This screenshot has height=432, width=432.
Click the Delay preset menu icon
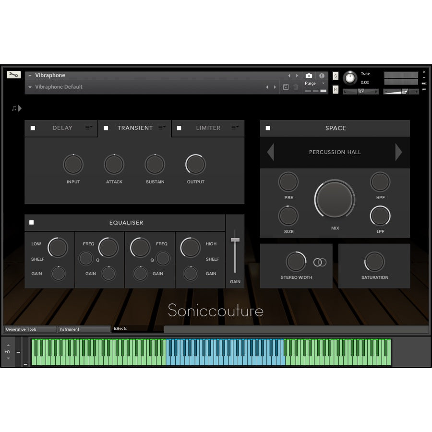[x=88, y=128]
